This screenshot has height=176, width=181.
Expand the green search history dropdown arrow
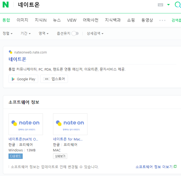pos(168,5)
